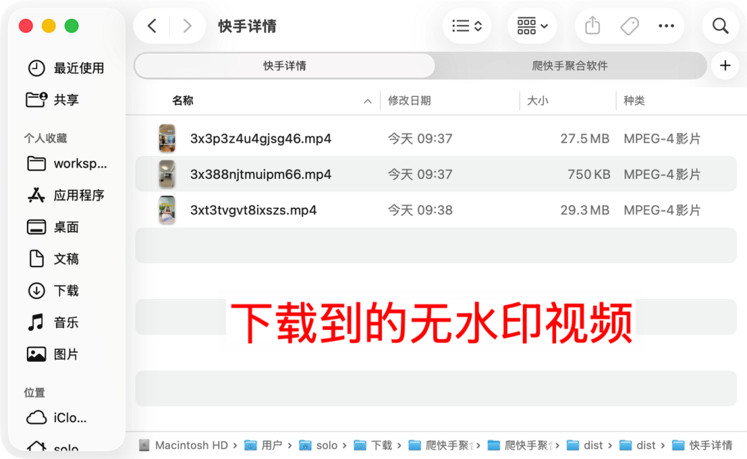Click the 位置 sidebar section header
Screen dimensions: 747x459
35,393
